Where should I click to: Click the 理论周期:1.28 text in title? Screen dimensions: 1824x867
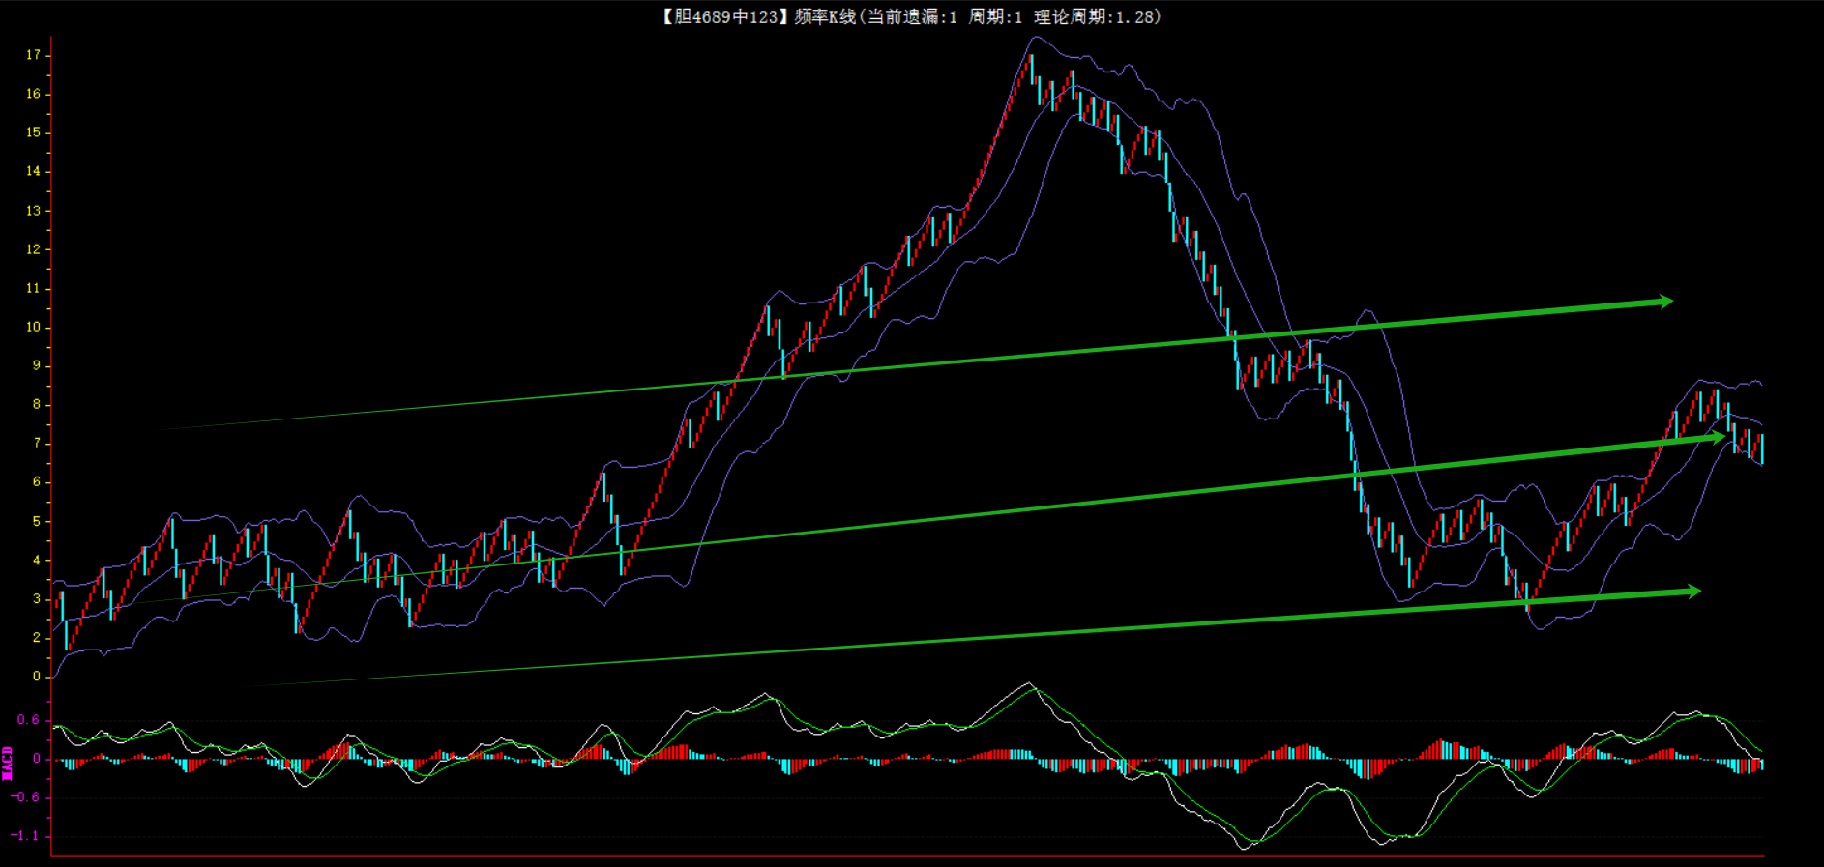click(1098, 16)
